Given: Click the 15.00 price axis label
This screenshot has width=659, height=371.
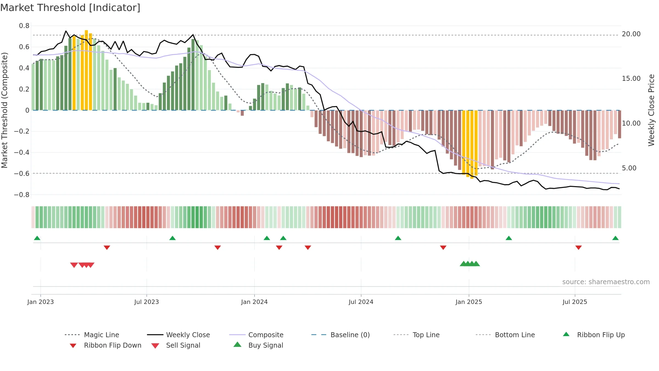Looking at the screenshot, I should (631, 79).
